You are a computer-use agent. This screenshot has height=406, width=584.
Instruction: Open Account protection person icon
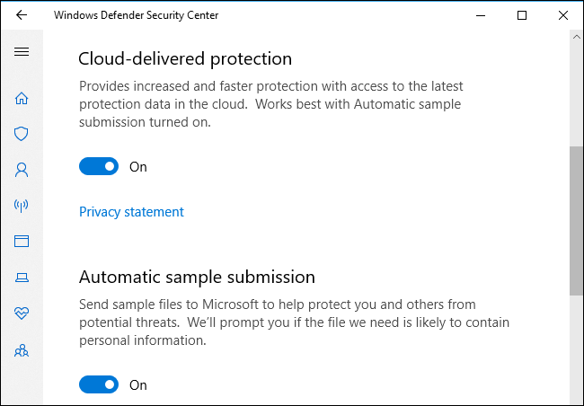22,169
